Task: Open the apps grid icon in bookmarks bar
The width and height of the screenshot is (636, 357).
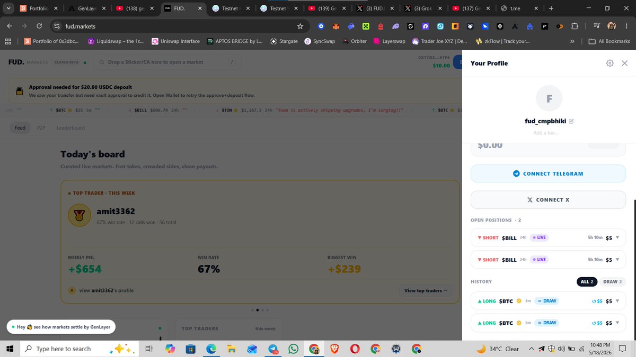Action: coord(8,41)
